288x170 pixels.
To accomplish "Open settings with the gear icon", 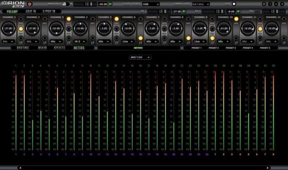I will tap(264, 4).
